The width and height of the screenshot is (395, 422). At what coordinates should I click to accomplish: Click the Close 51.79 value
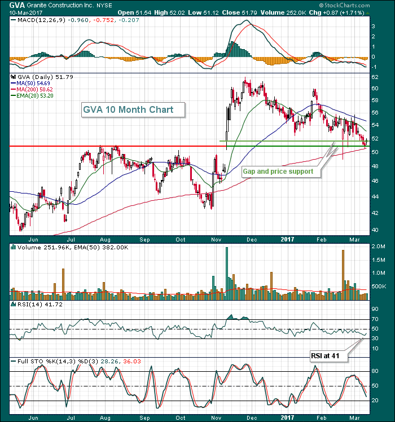click(x=239, y=12)
